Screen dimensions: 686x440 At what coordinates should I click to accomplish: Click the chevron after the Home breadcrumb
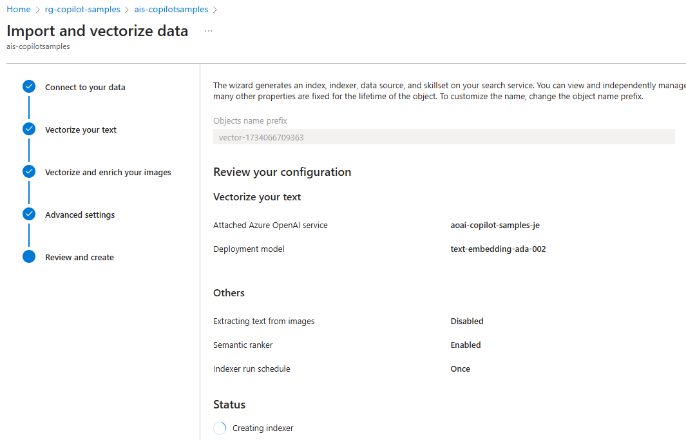pos(38,10)
